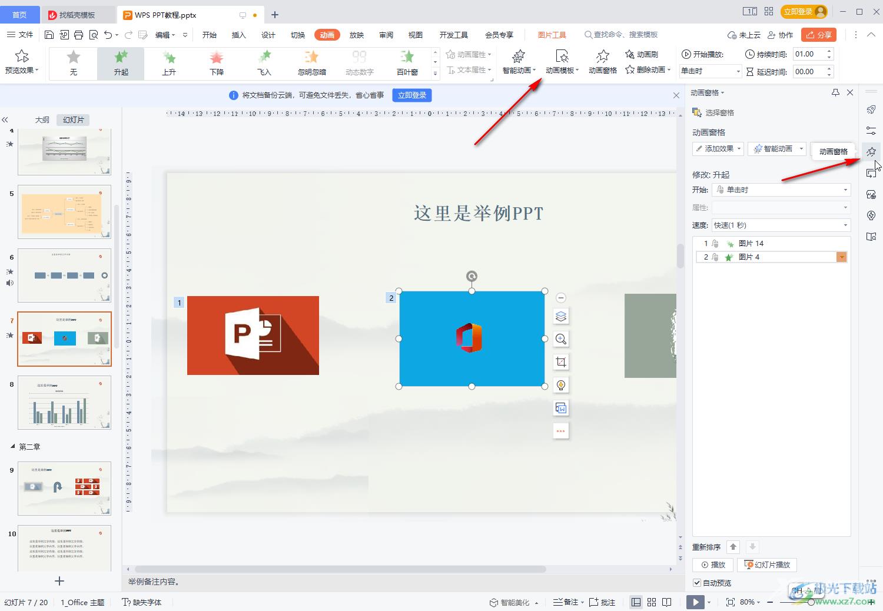Open the 文件 file menu
The height and width of the screenshot is (611, 883).
click(x=20, y=35)
